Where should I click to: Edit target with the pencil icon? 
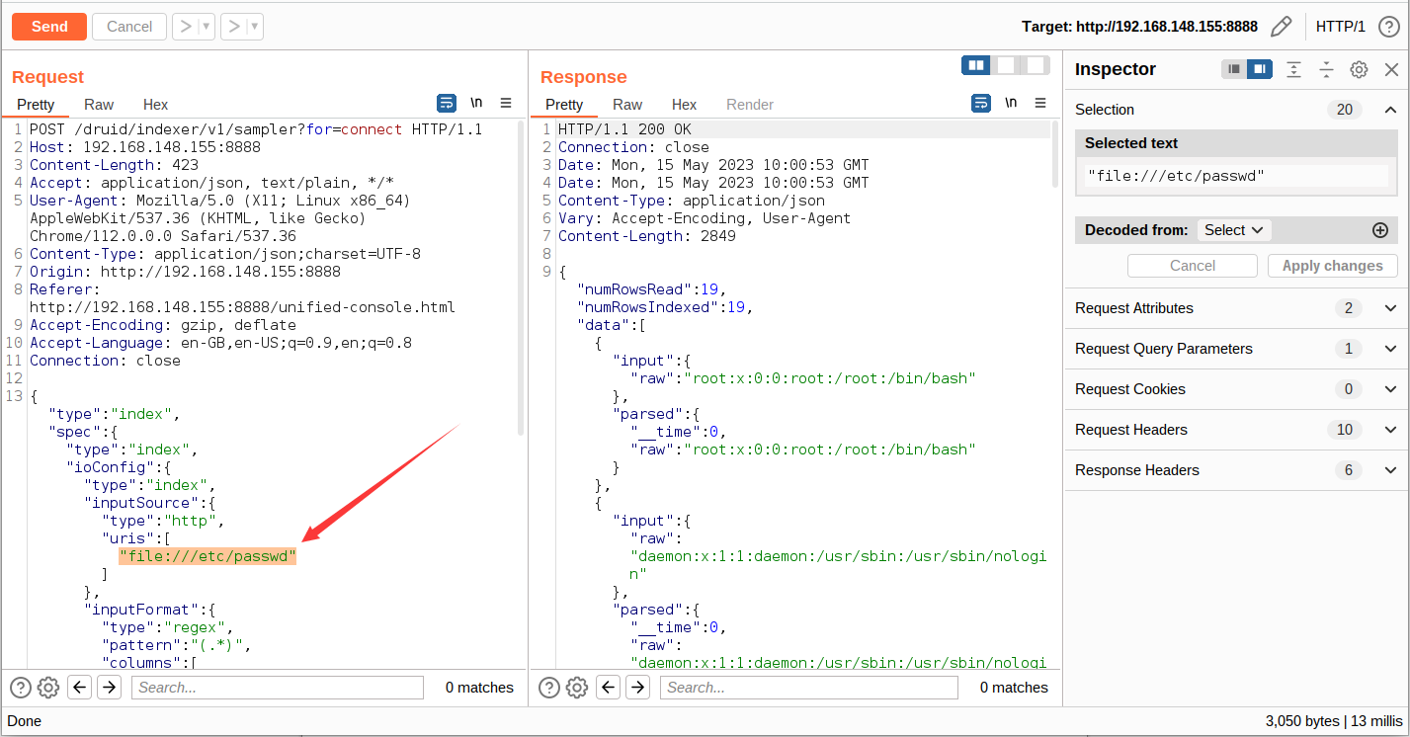[x=1281, y=27]
